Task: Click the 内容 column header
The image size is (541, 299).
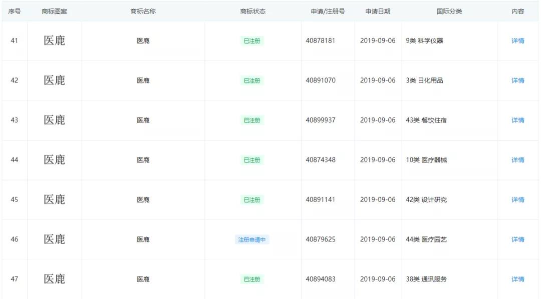Action: [x=517, y=11]
